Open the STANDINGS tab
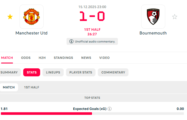 tap(63, 58)
